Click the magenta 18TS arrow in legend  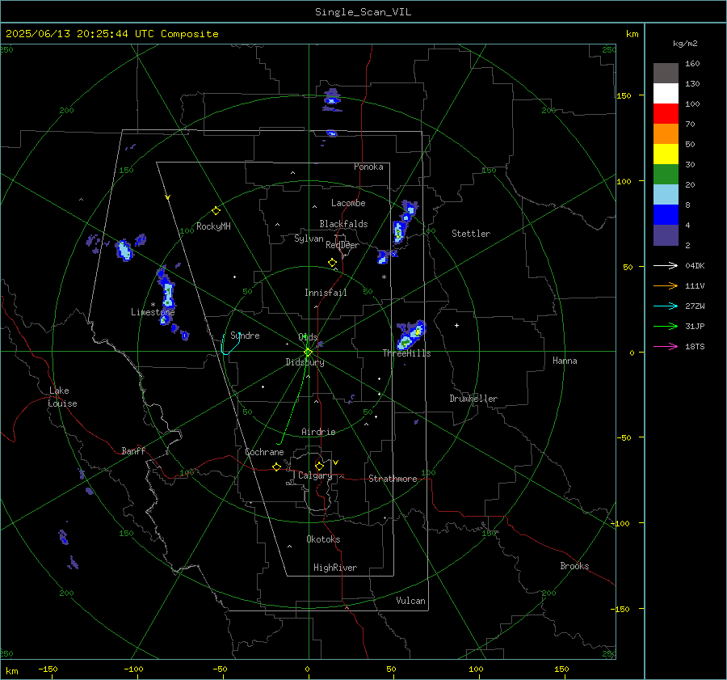point(666,346)
